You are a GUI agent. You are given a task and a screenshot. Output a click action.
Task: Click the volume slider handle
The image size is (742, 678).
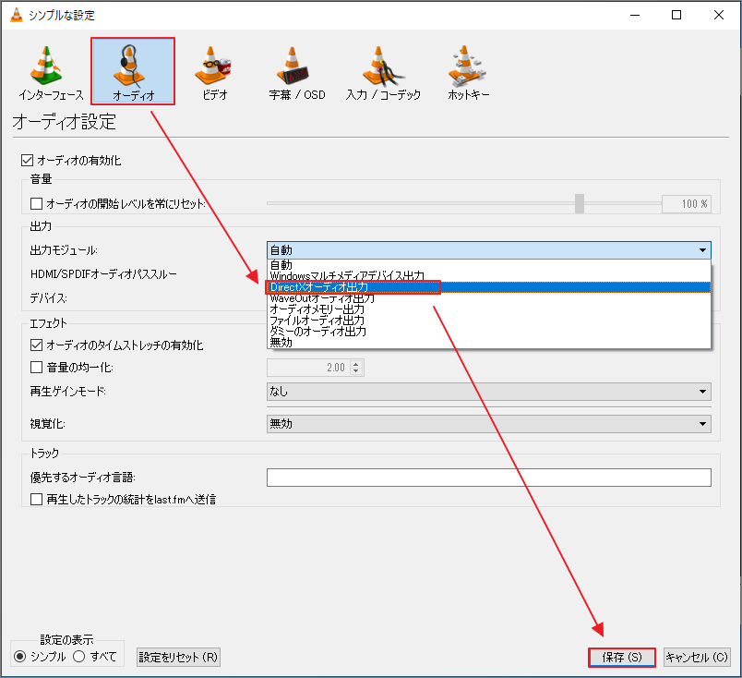point(580,204)
